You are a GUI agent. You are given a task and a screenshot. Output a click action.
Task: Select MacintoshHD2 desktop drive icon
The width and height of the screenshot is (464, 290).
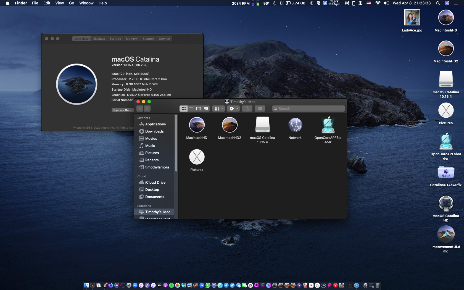(446, 48)
